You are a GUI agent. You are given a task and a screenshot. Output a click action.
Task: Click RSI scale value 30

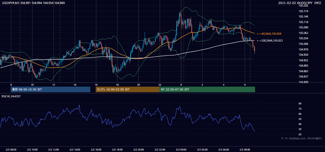point(300,129)
